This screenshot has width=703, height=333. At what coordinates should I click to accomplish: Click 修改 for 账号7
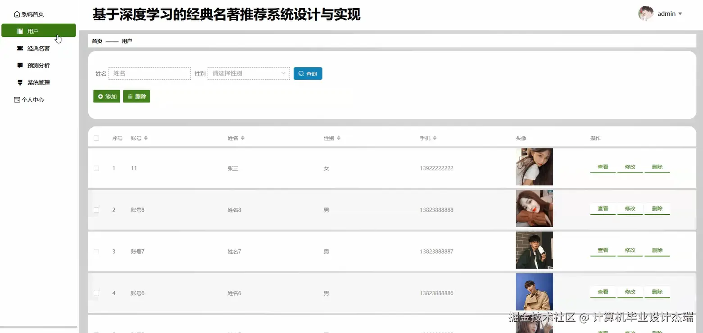click(630, 250)
